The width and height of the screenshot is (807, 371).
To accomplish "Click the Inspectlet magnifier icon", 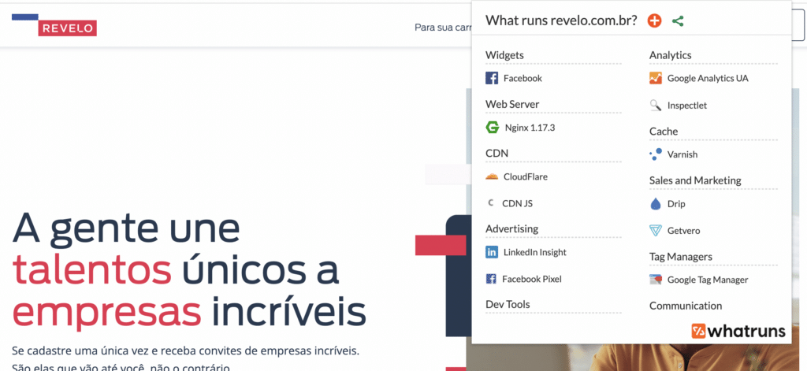I will pyautogui.click(x=655, y=106).
